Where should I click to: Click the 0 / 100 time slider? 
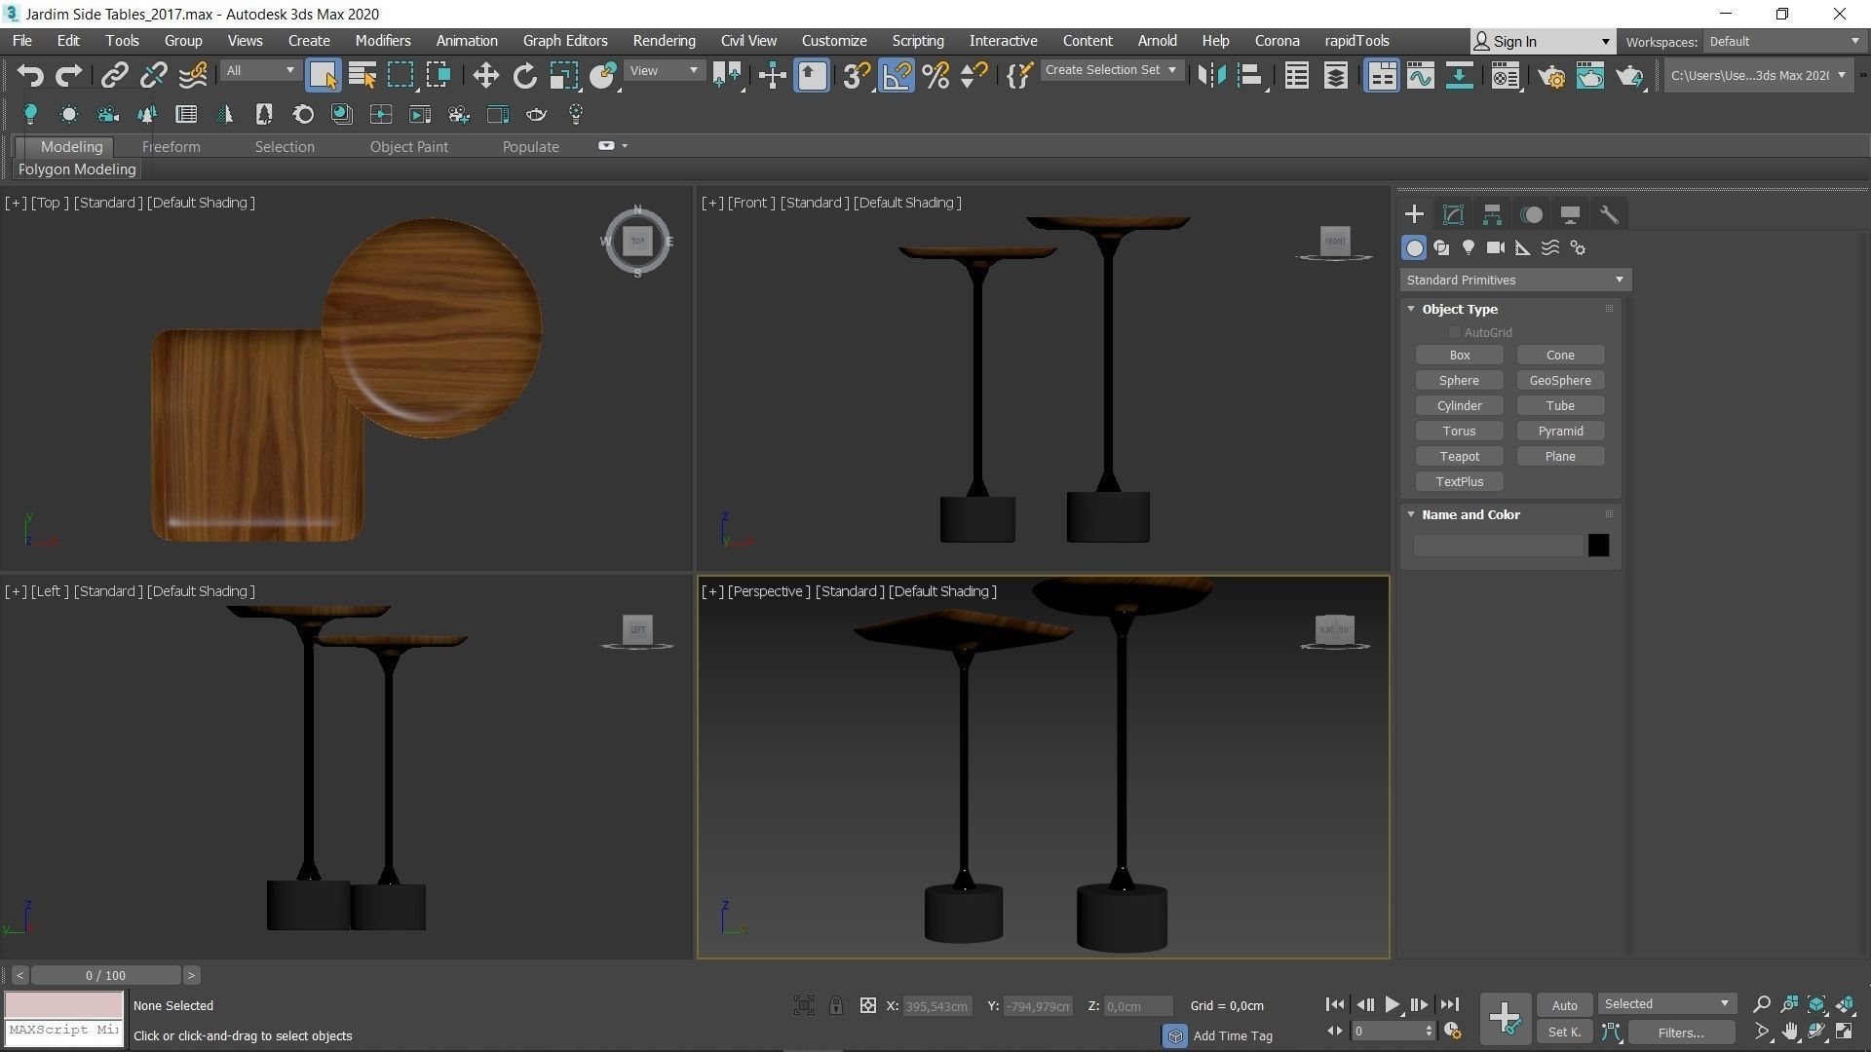click(x=105, y=975)
